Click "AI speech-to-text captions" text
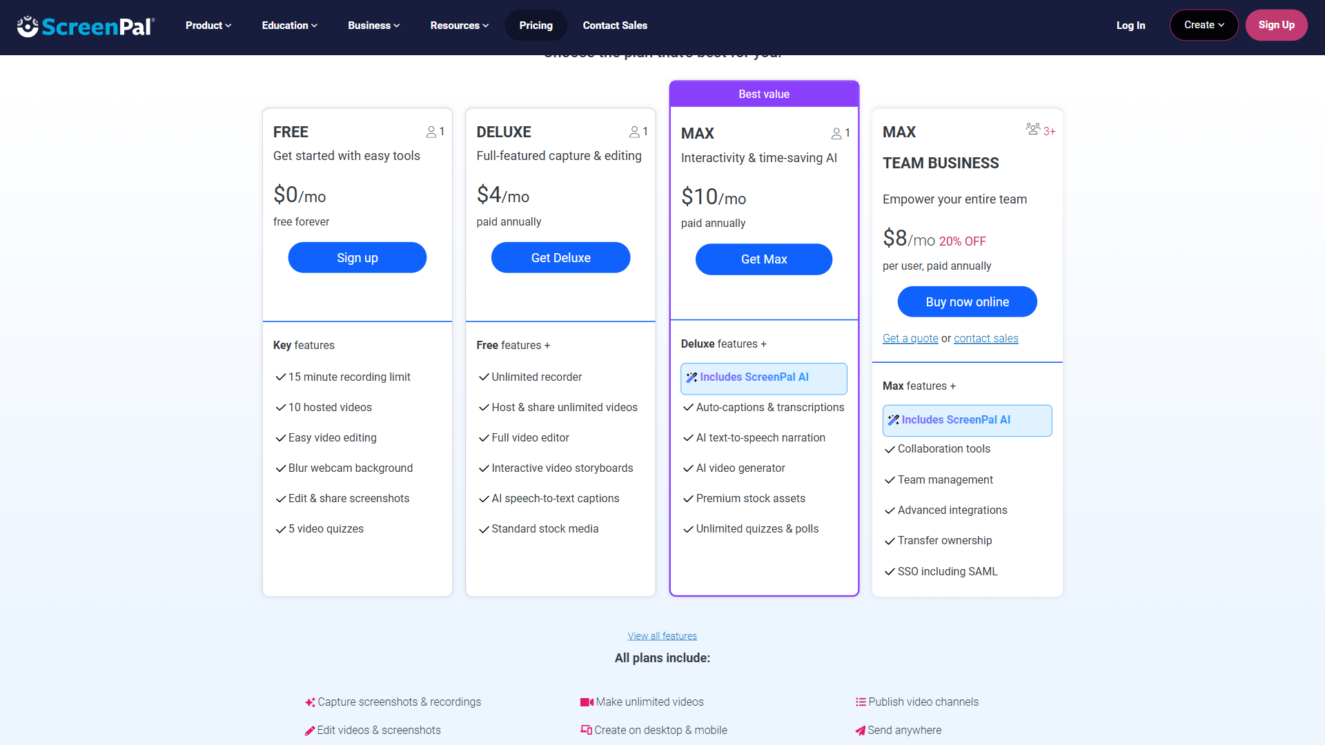The height and width of the screenshot is (745, 1325). (555, 499)
